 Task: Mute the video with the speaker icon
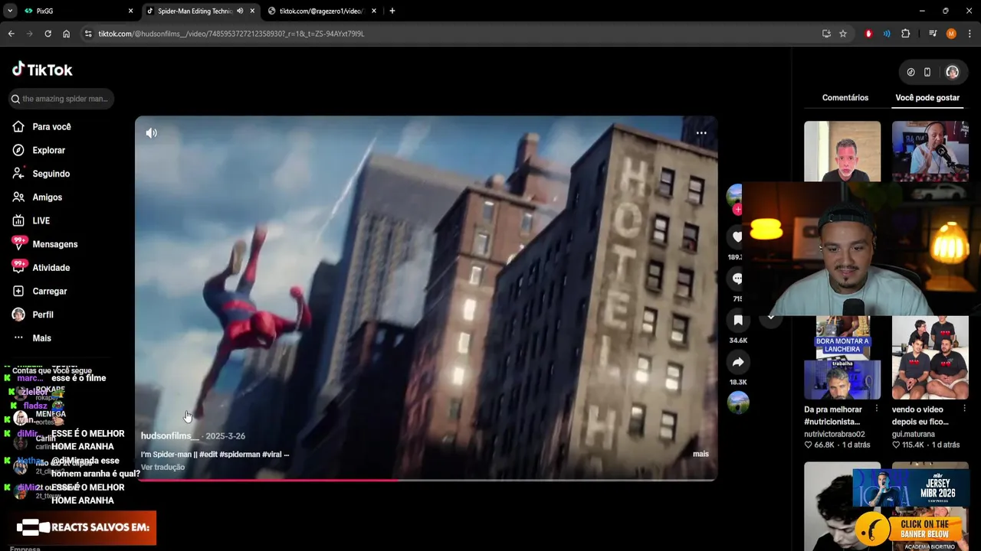click(151, 133)
